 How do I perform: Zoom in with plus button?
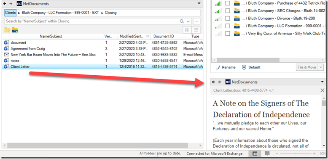[x=314, y=154]
